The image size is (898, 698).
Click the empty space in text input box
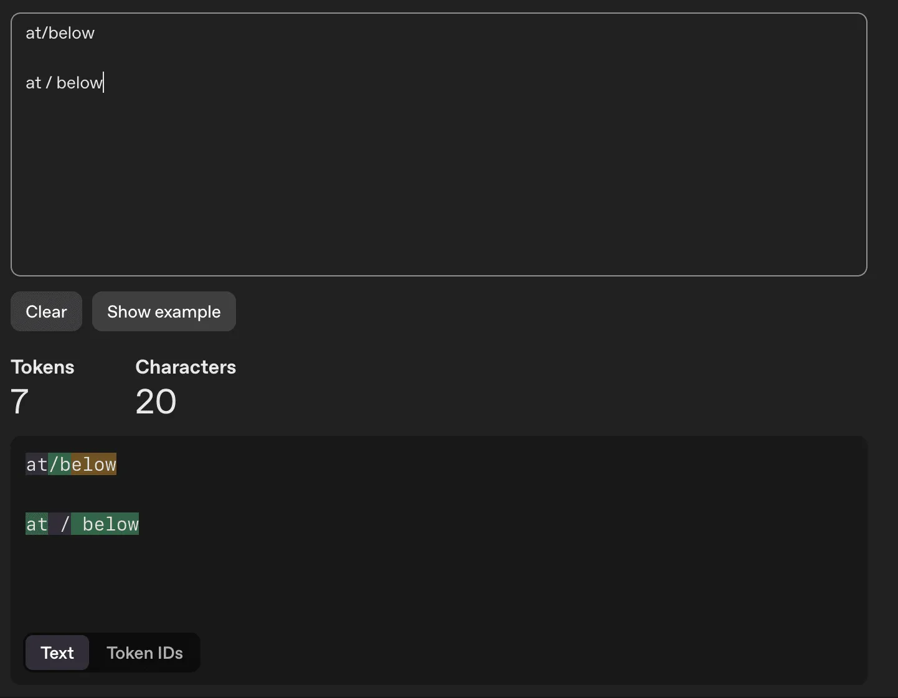[x=436, y=187]
